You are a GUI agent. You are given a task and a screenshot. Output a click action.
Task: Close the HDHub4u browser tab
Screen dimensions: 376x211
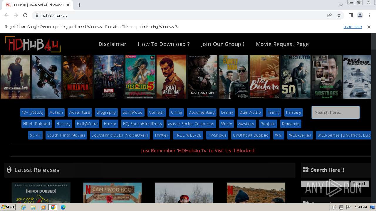[x=68, y=5]
